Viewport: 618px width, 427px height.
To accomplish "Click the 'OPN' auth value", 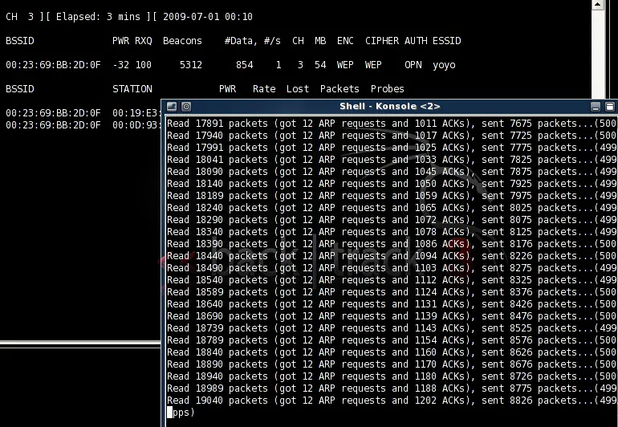I will (413, 65).
